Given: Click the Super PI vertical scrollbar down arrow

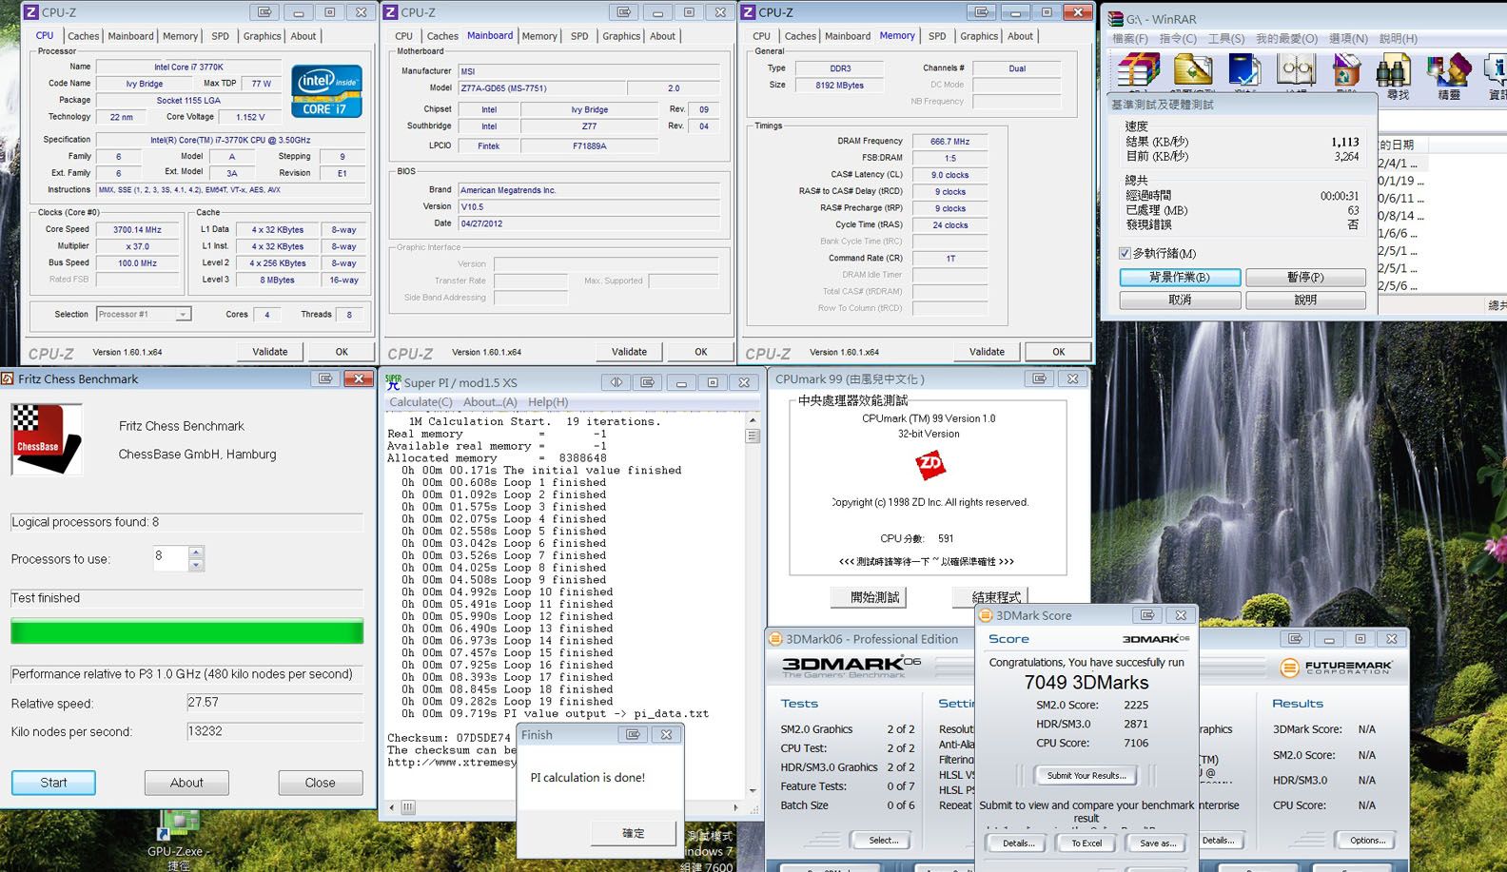Looking at the screenshot, I should [x=753, y=790].
